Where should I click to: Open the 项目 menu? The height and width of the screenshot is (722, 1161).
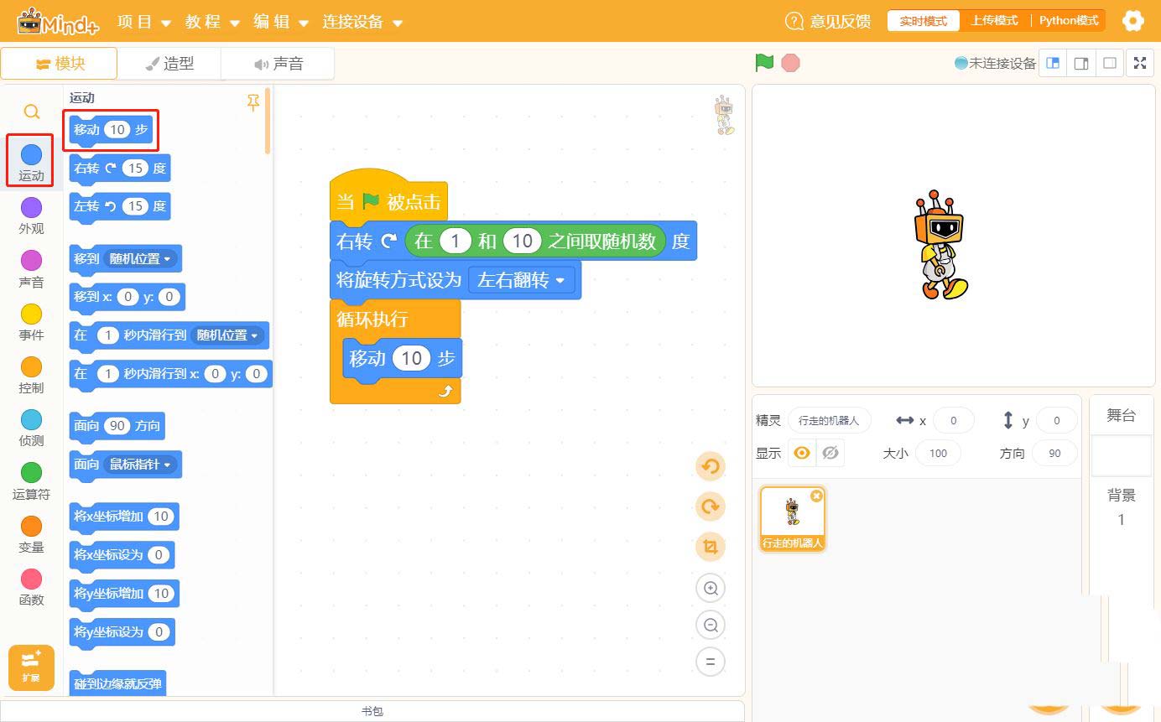tap(144, 22)
